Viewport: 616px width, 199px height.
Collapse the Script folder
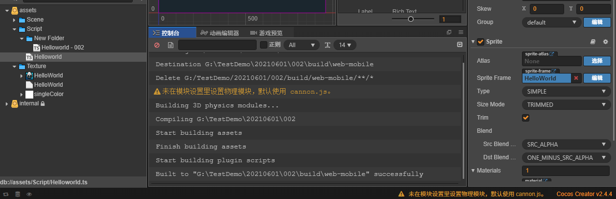pyautogui.click(x=14, y=29)
